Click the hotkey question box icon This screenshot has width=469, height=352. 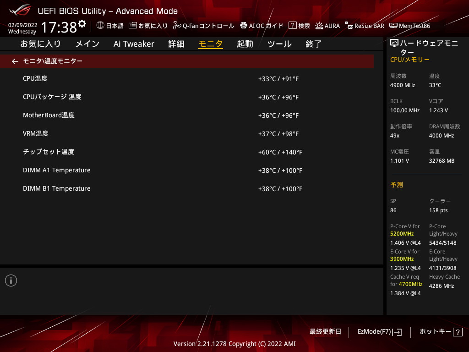pos(458,332)
